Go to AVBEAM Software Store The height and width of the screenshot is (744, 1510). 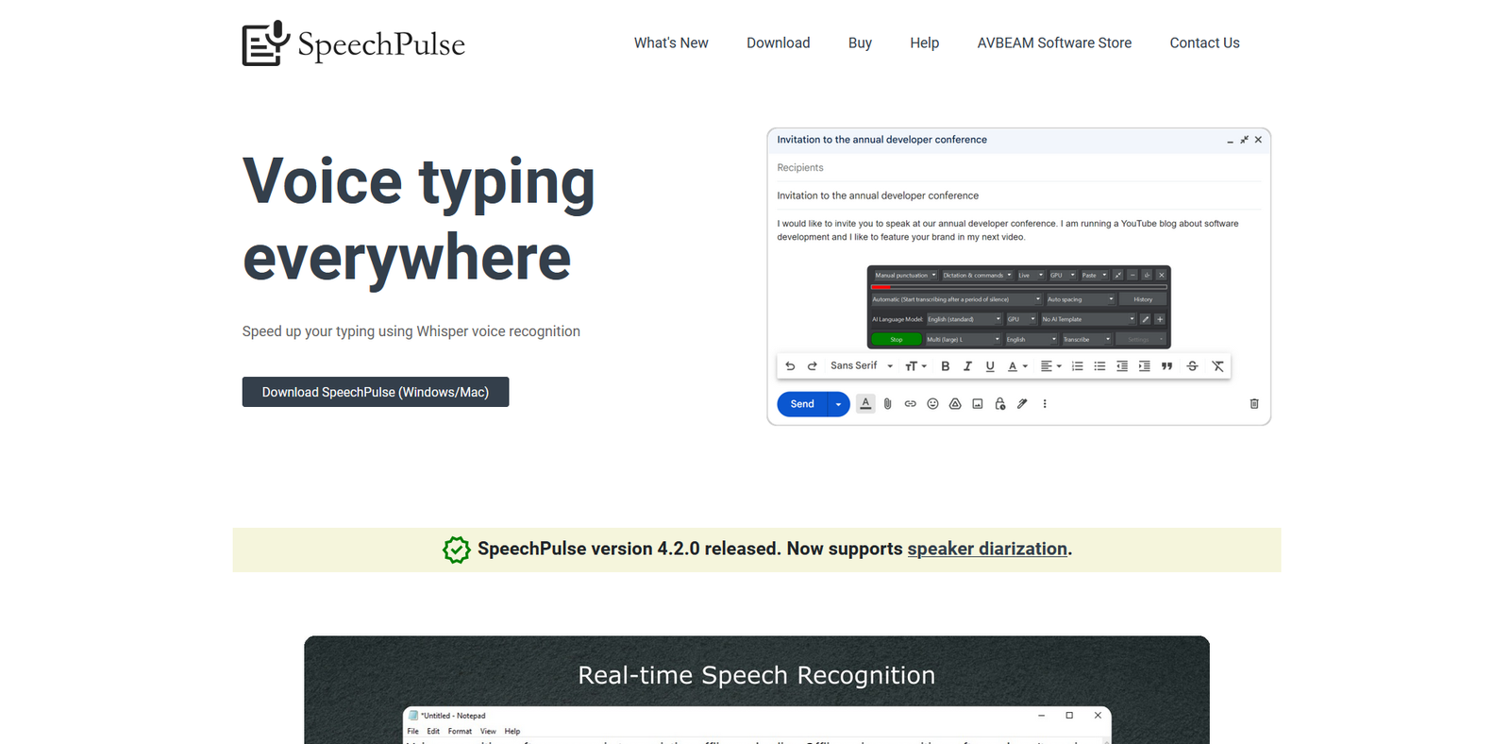point(1054,43)
